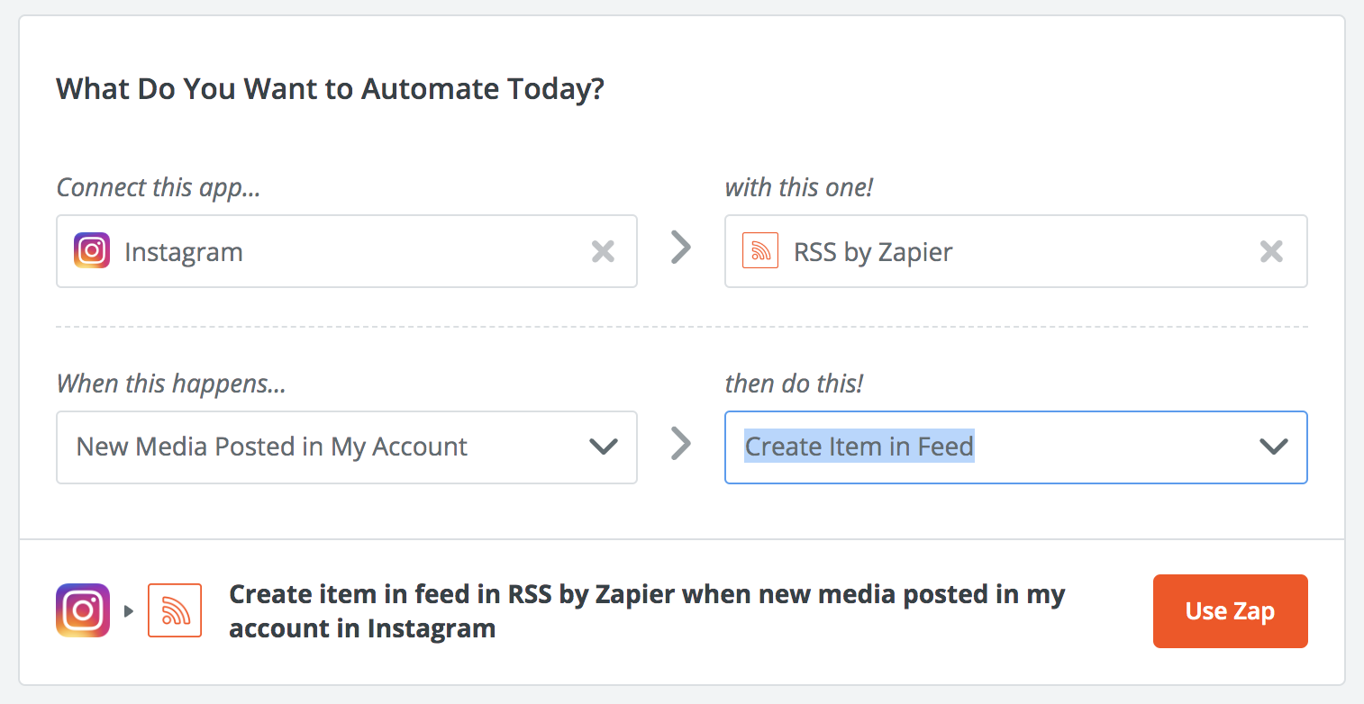This screenshot has height=704, width=1364.
Task: Click the large Instagram icon in the summary bar
Action: (x=83, y=610)
